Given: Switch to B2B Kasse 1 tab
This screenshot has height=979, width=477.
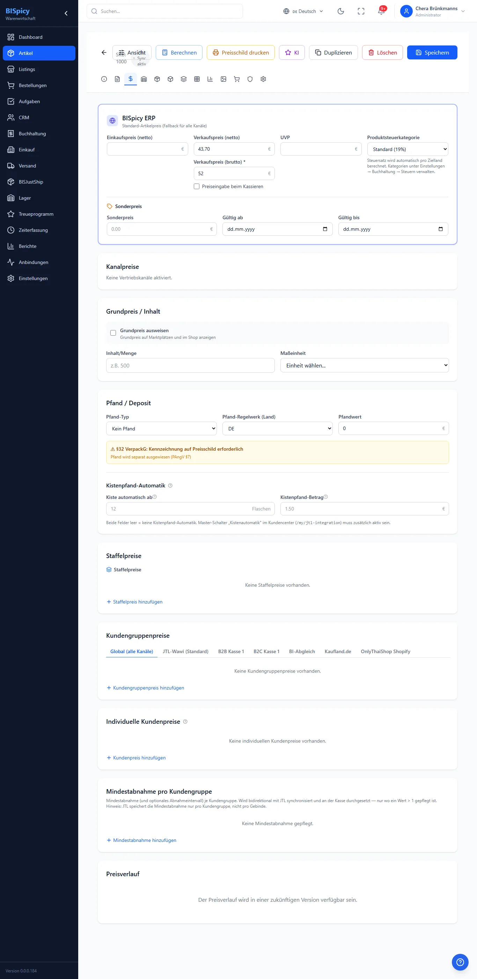Looking at the screenshot, I should (x=231, y=651).
